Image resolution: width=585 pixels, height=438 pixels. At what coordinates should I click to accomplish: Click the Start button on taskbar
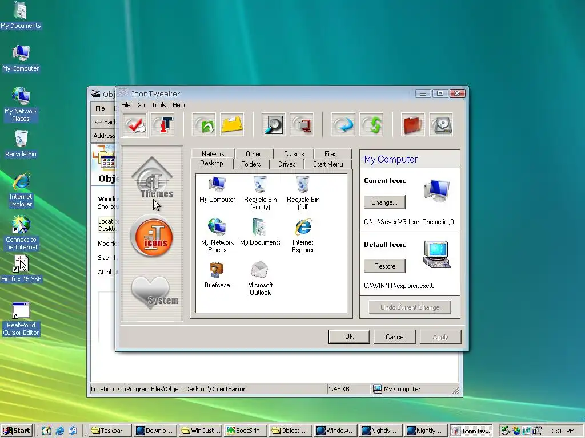point(17,431)
